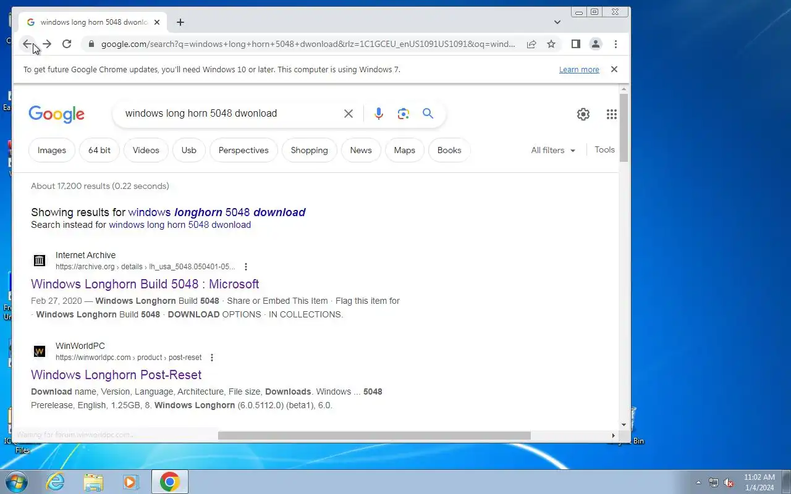Image resolution: width=791 pixels, height=494 pixels.
Task: Clear the search query with the X
Action: pyautogui.click(x=349, y=114)
